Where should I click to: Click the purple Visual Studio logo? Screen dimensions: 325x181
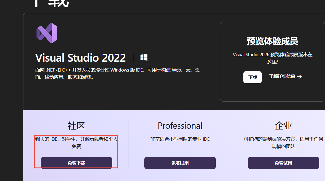[x=47, y=33]
